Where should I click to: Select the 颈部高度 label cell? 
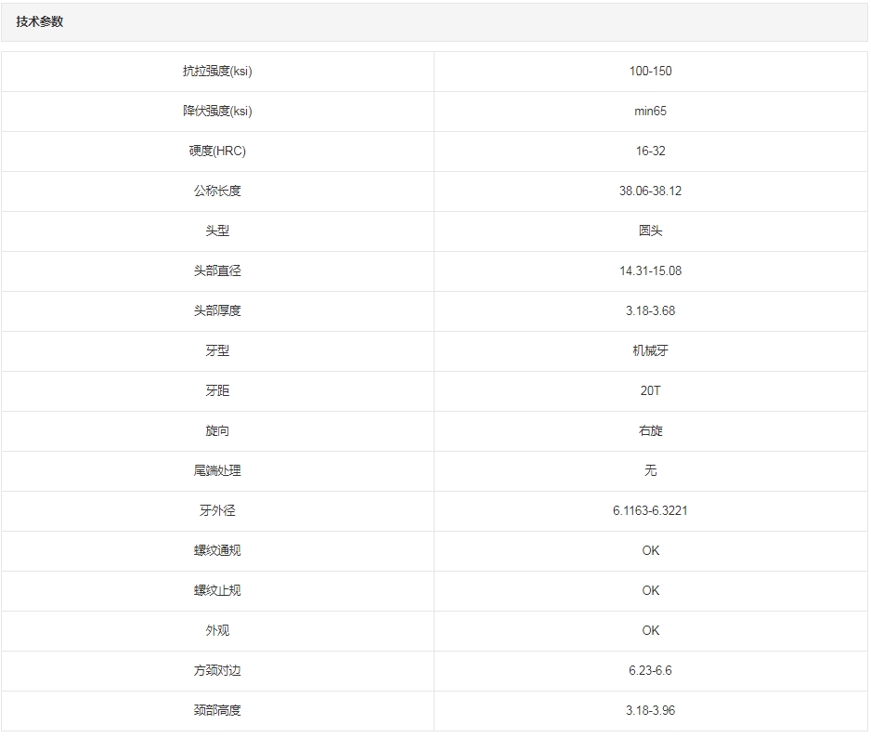pyautogui.click(x=217, y=711)
